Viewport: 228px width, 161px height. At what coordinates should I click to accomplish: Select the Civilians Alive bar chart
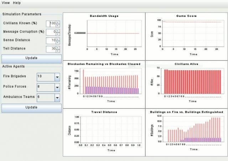click(187, 84)
